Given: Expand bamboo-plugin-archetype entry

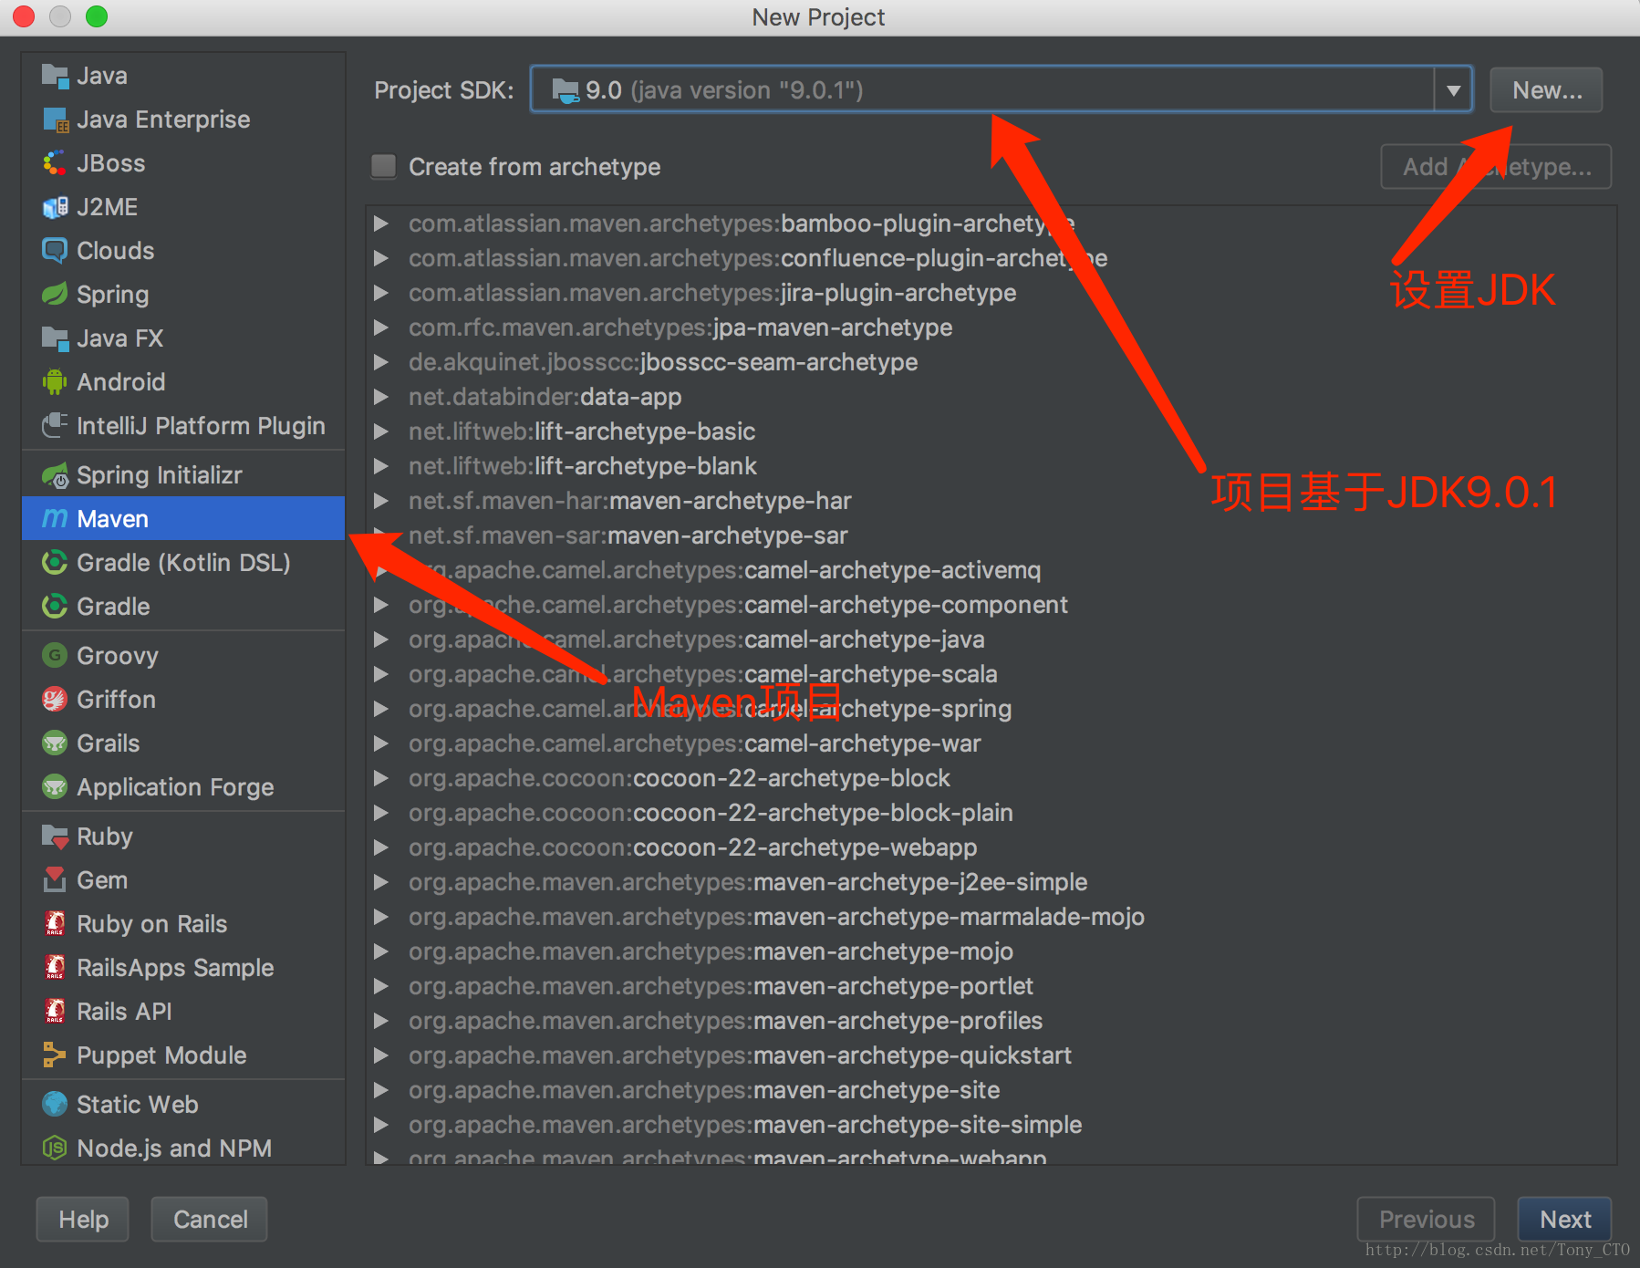Looking at the screenshot, I should pyautogui.click(x=381, y=223).
